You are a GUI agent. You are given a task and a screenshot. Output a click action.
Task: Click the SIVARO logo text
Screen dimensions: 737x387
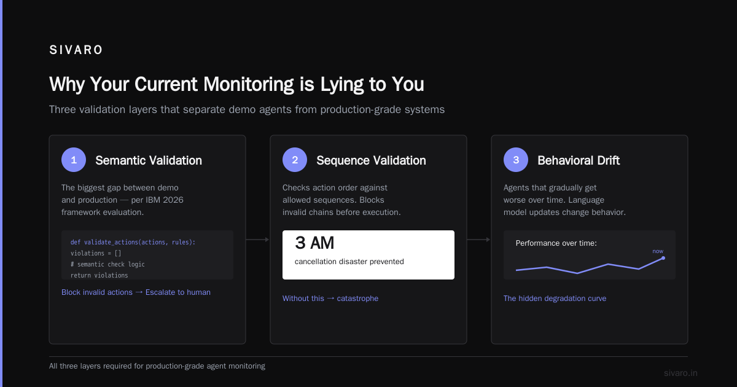click(x=76, y=50)
